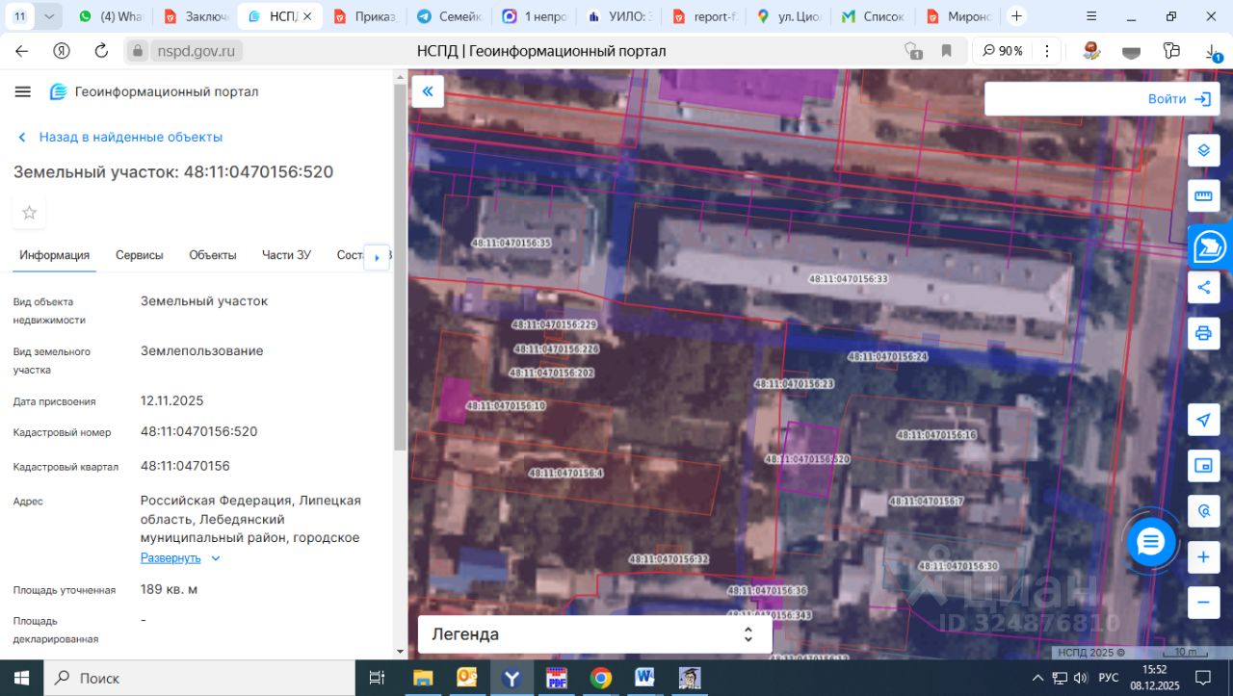Open Yandex home button in toolbar
Screen dimensions: 1233x696
(62, 51)
